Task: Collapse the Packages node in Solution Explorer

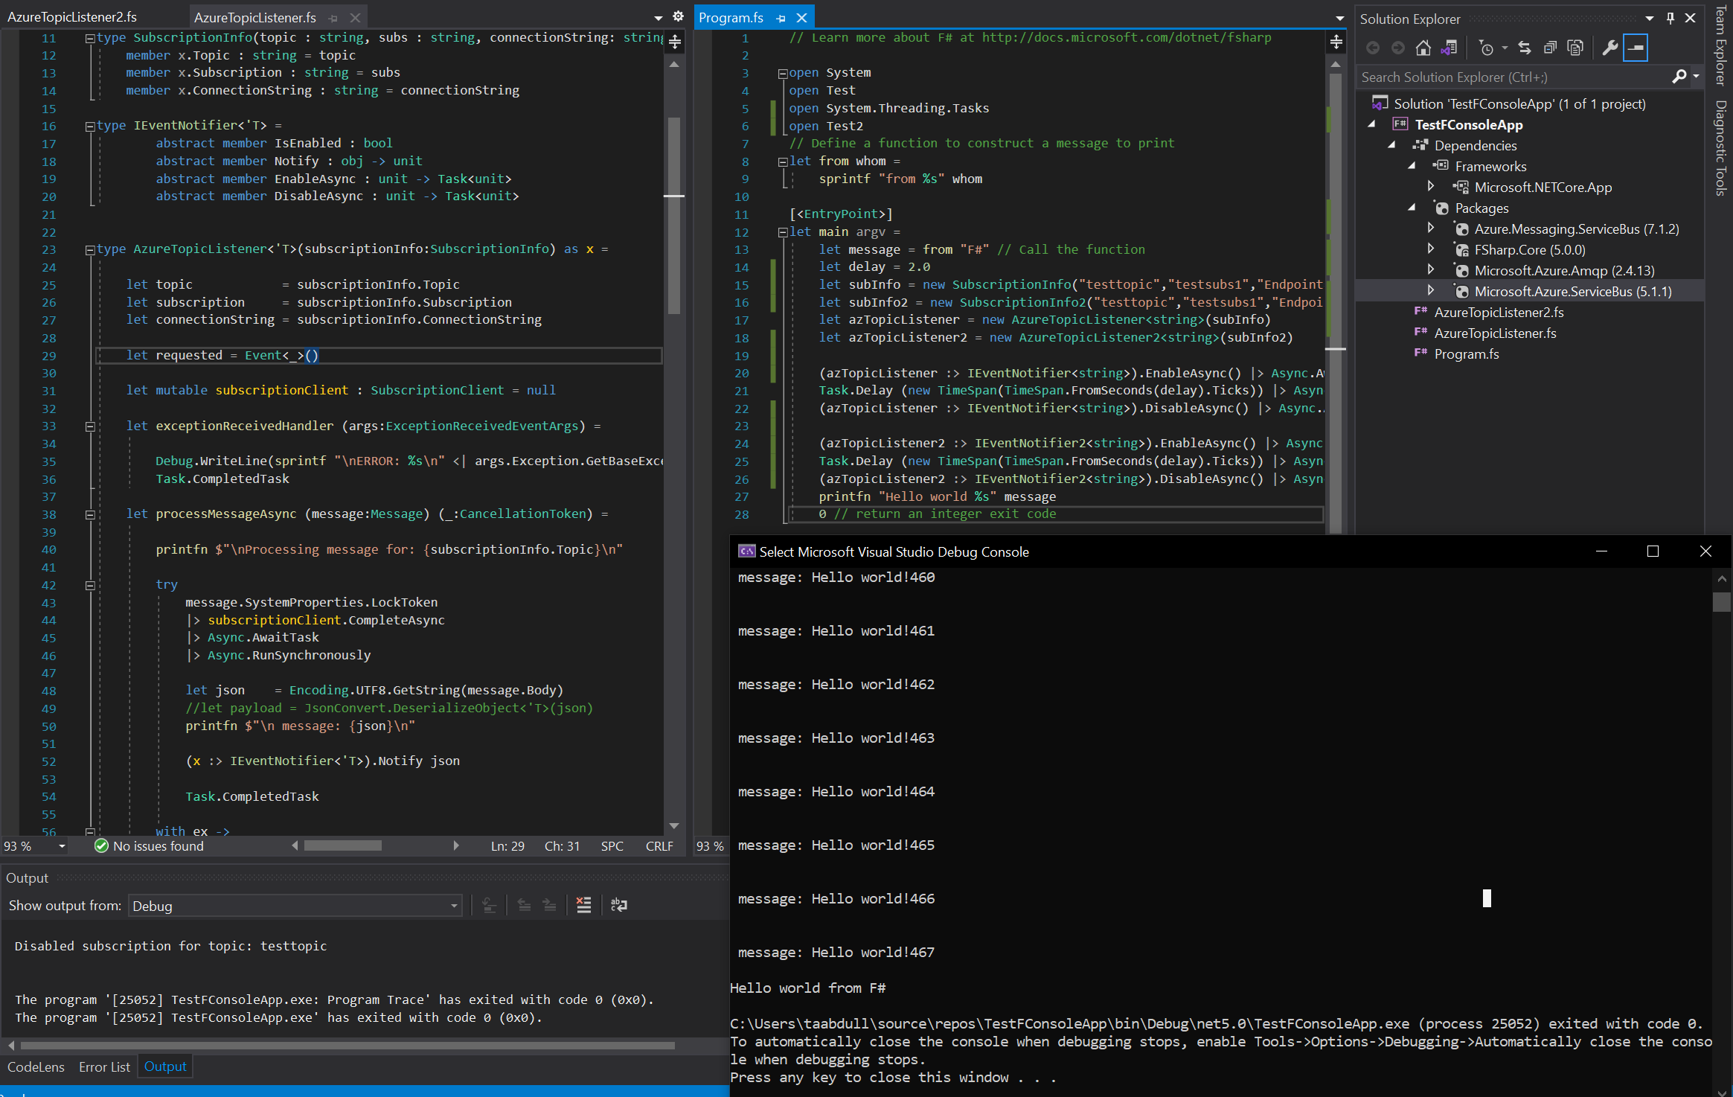Action: pyautogui.click(x=1413, y=208)
